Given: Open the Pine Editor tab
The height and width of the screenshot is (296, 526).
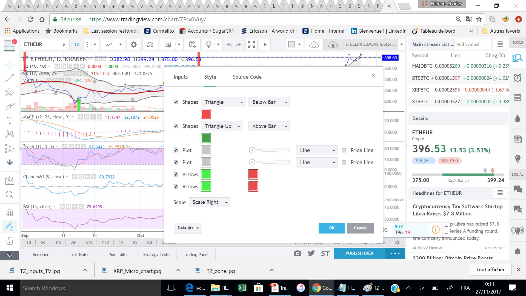Looking at the screenshot, I should pos(118,254).
